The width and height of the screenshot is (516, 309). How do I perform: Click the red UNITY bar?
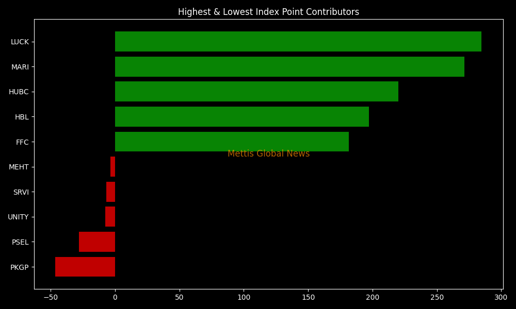(x=110, y=217)
